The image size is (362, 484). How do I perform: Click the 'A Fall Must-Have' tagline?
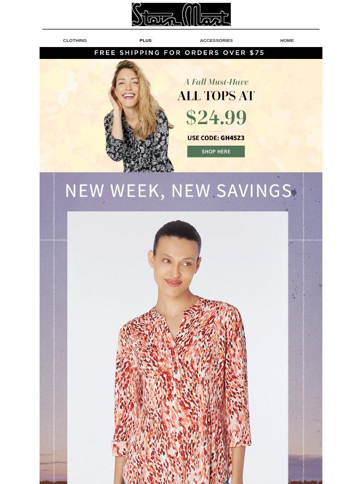click(x=216, y=82)
